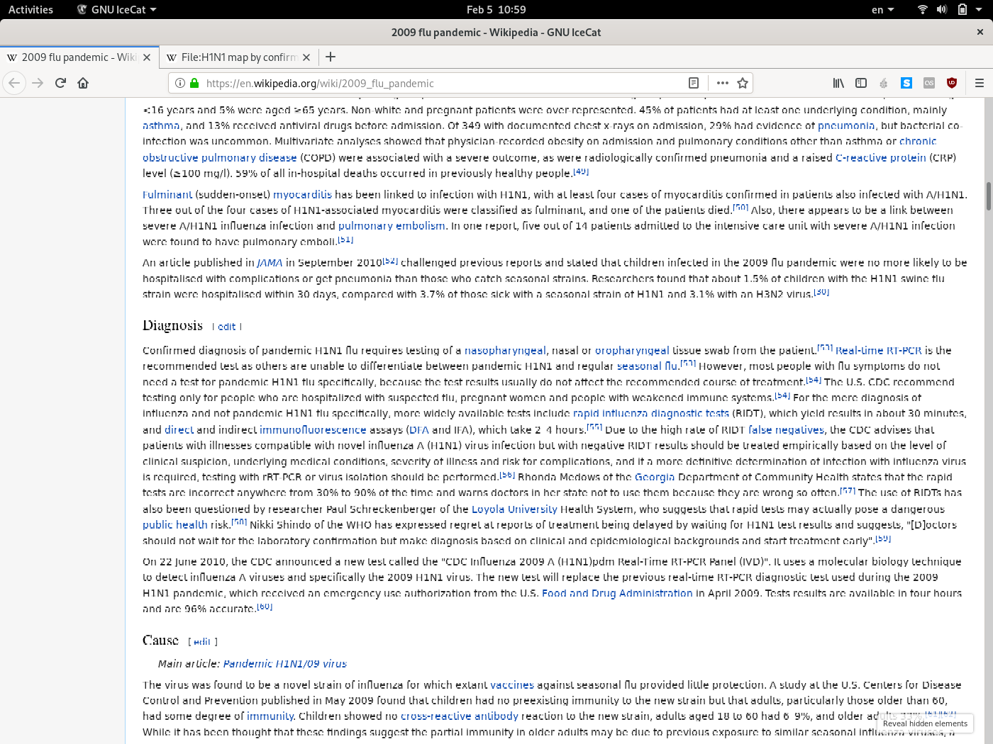Open the GNU IceCat application menu

117,9
